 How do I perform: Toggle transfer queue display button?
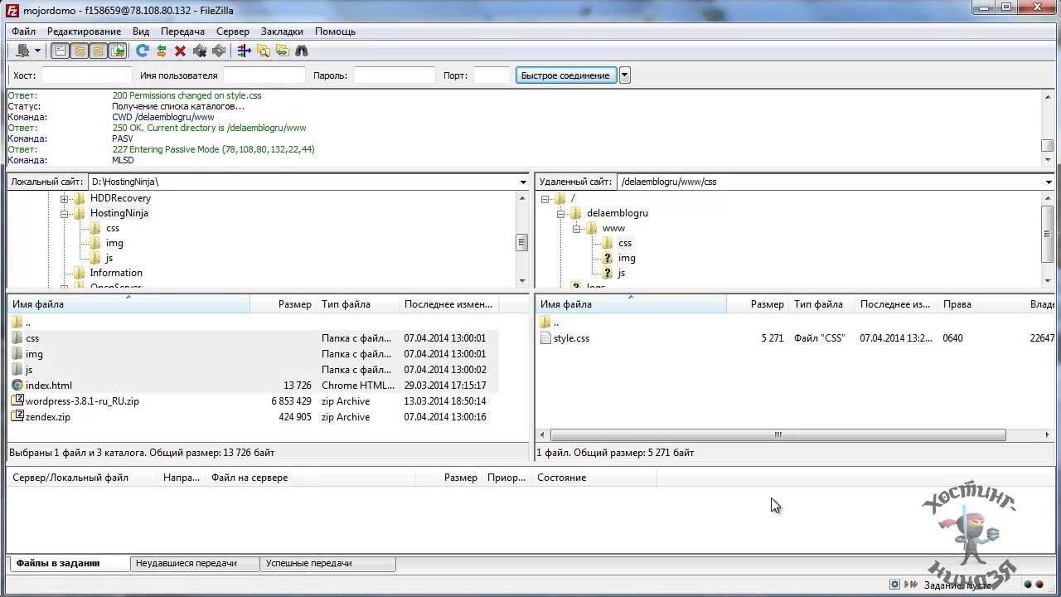[x=118, y=51]
